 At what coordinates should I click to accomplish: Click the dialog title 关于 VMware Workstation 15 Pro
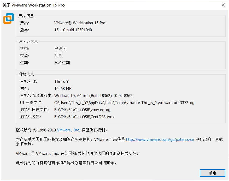tap(34, 5)
